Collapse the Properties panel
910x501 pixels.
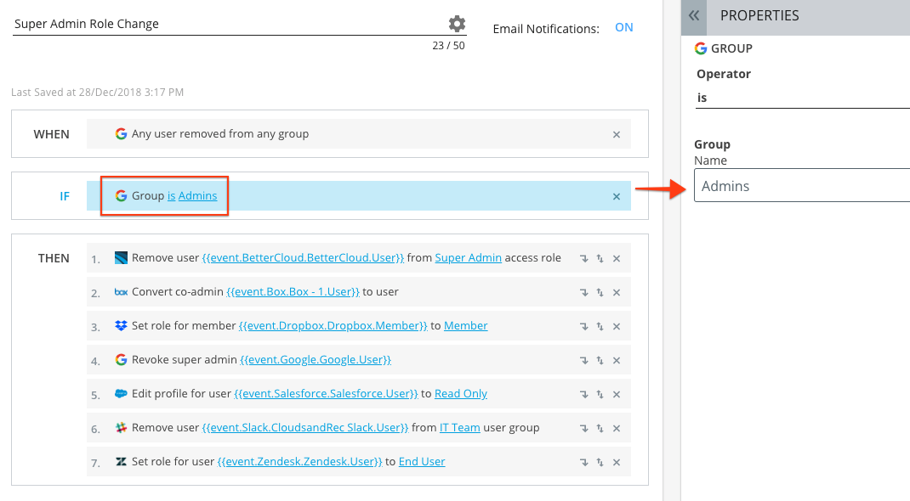pos(694,16)
